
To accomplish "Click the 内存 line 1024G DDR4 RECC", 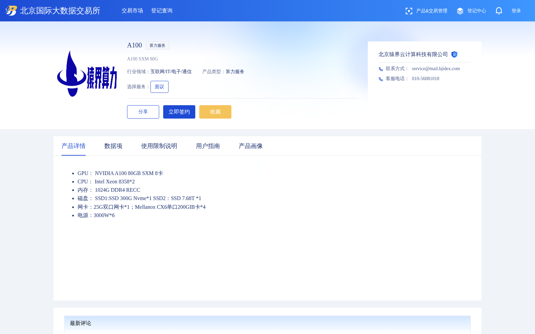I will click(x=109, y=190).
